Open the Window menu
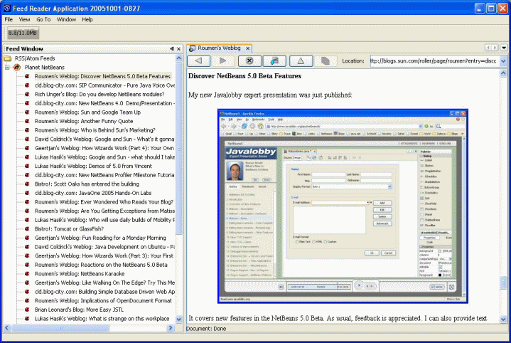Image resolution: width=511 pixels, height=343 pixels. coord(66,19)
